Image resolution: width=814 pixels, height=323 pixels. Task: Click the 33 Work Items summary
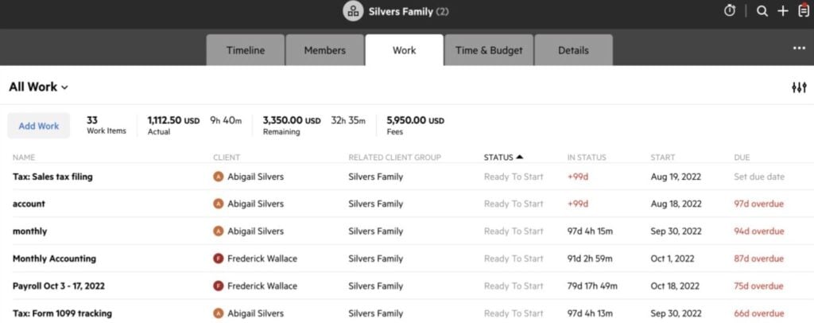pyautogui.click(x=106, y=125)
